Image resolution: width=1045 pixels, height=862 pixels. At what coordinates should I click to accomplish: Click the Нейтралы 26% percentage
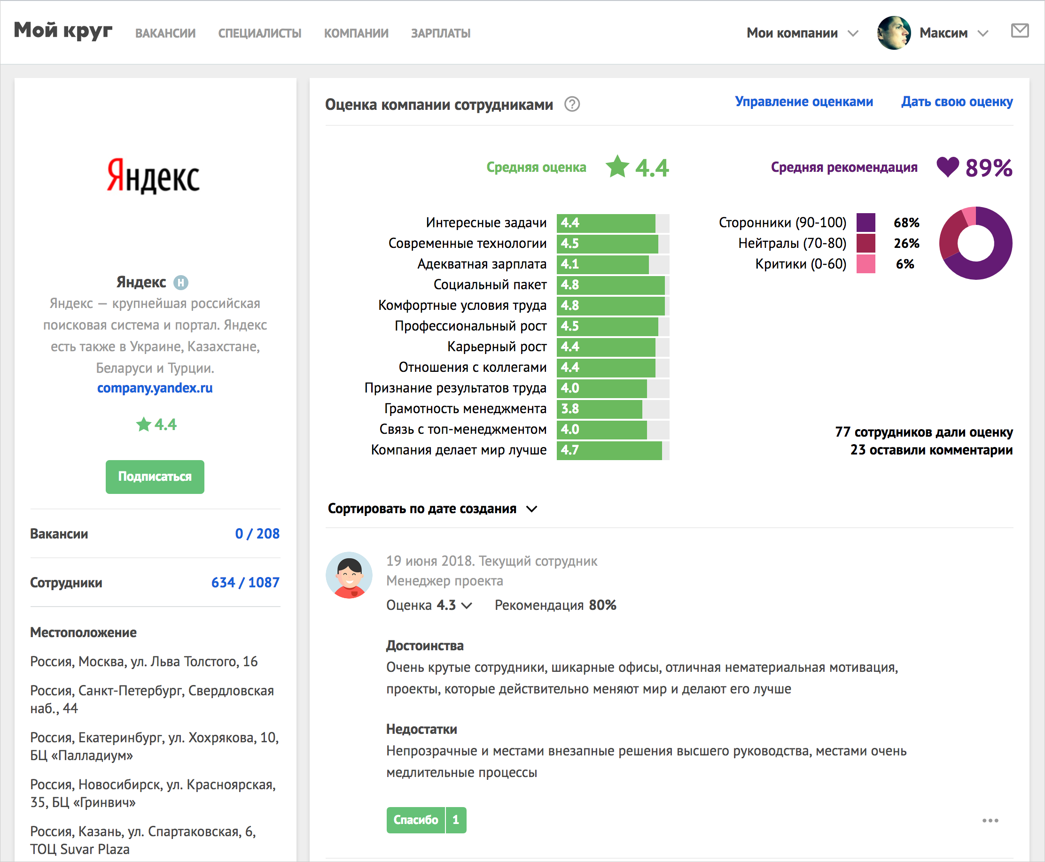click(x=906, y=243)
